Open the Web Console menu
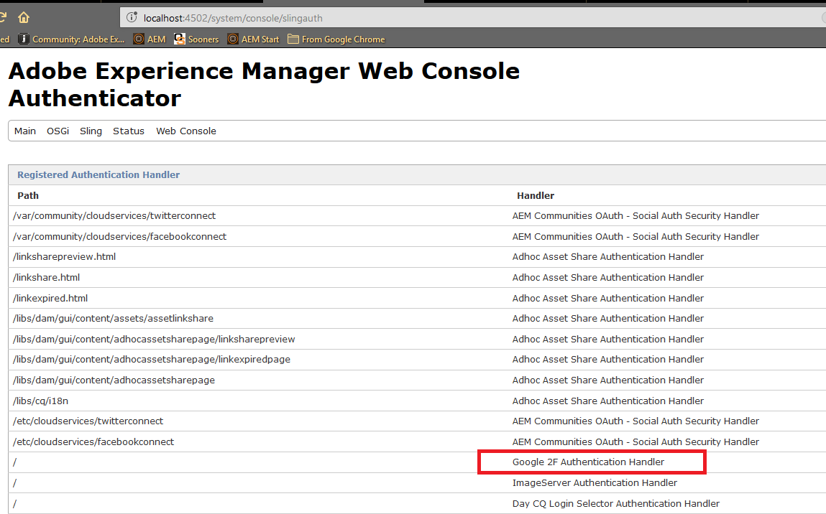826x514 pixels. pos(186,131)
